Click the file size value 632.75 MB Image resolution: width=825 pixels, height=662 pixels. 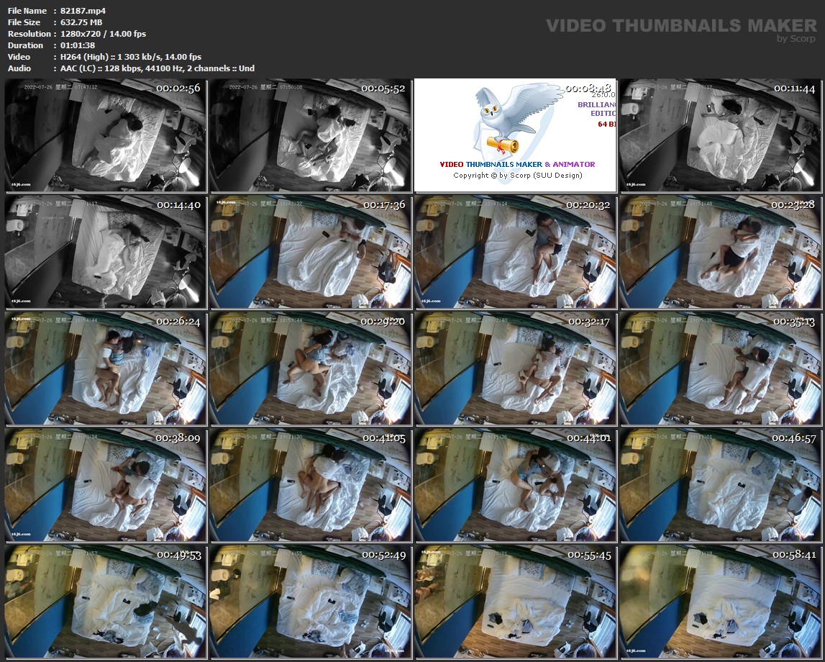(81, 22)
